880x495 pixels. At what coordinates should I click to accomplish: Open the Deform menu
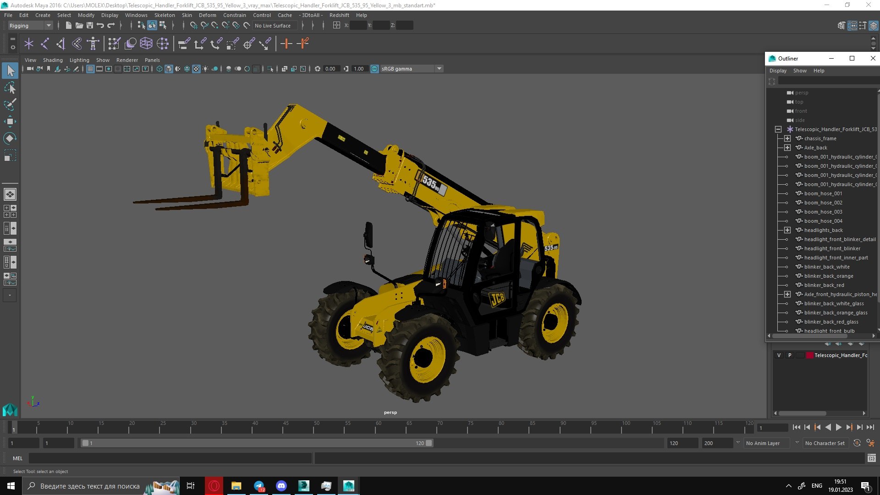click(x=207, y=15)
